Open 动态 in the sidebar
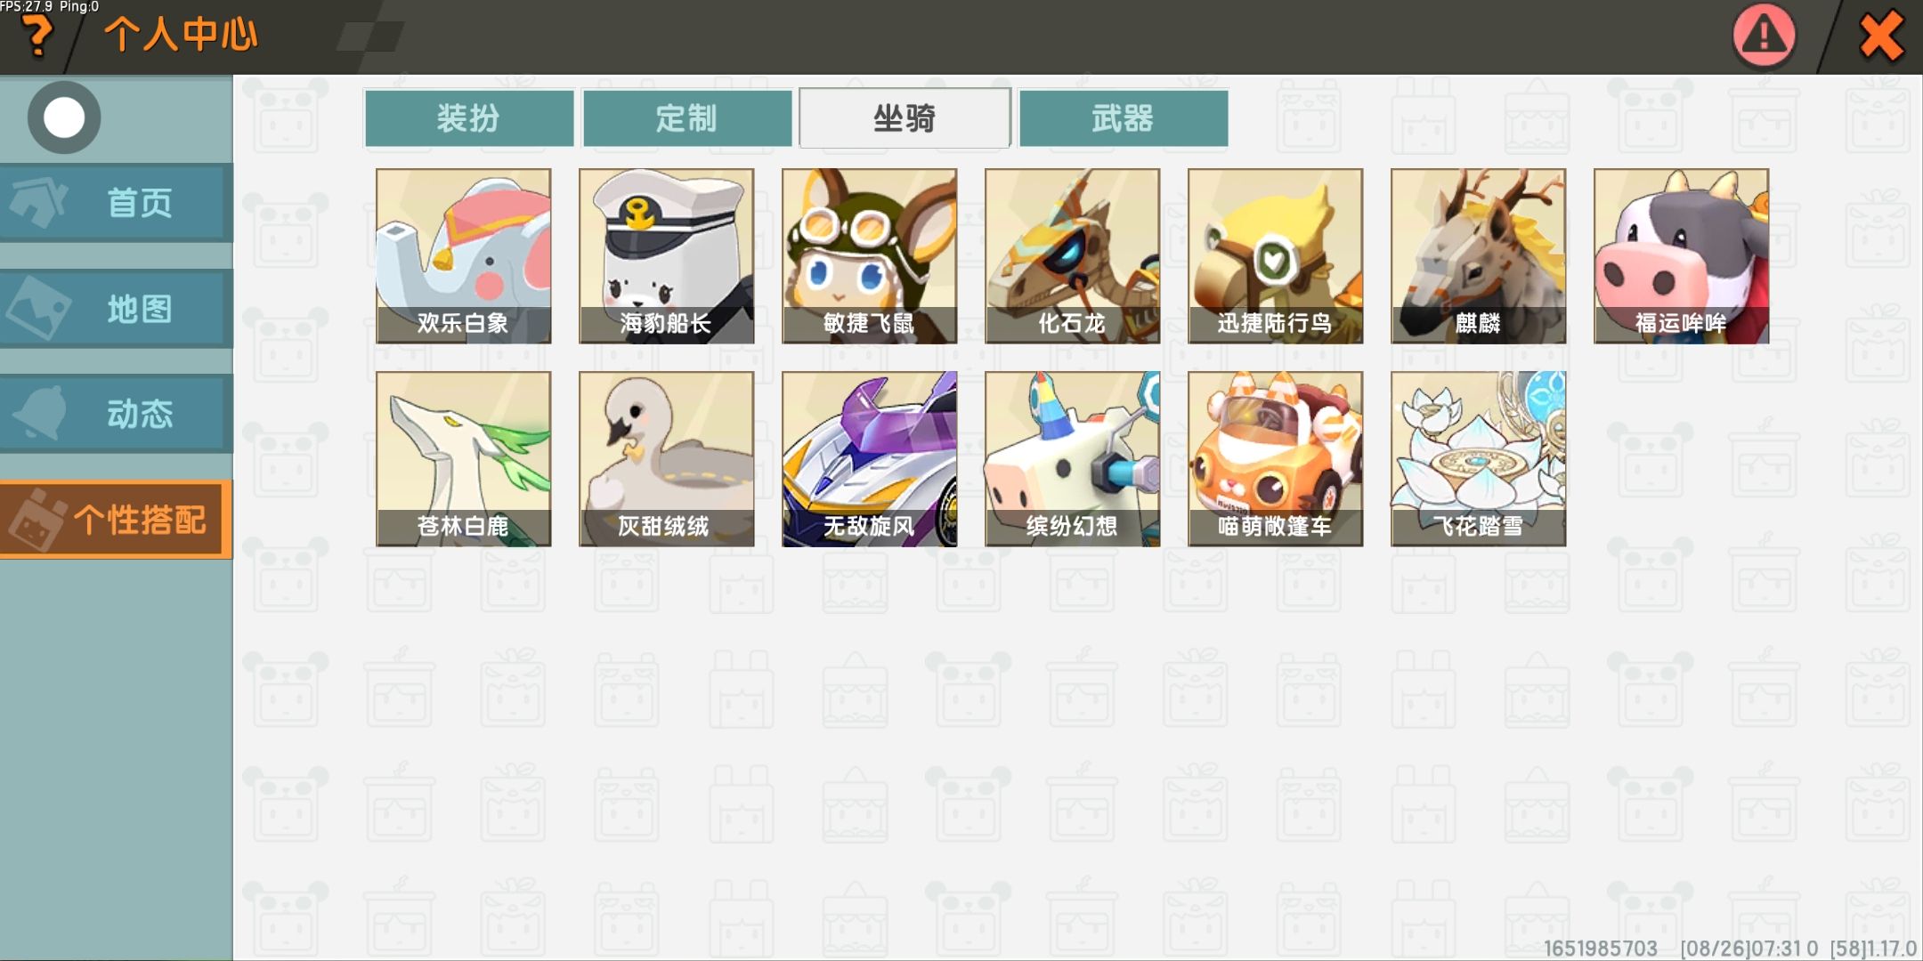Screen dimensions: 1923x961 116,414
